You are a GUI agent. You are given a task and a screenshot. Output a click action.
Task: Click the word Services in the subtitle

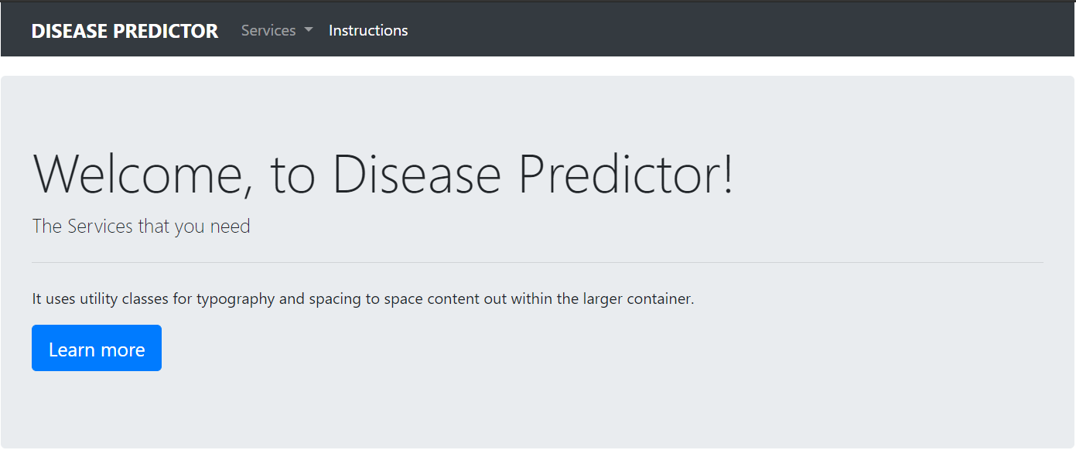point(101,227)
